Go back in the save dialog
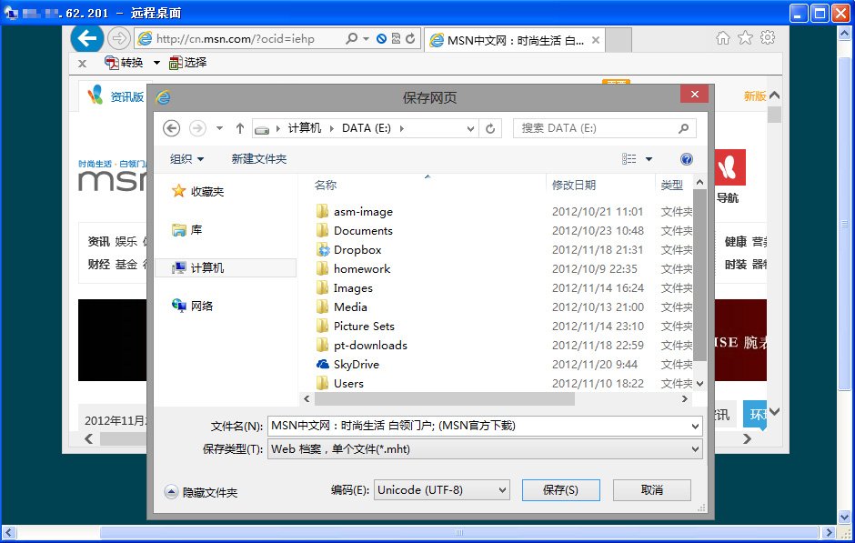The width and height of the screenshot is (855, 543). [x=171, y=128]
